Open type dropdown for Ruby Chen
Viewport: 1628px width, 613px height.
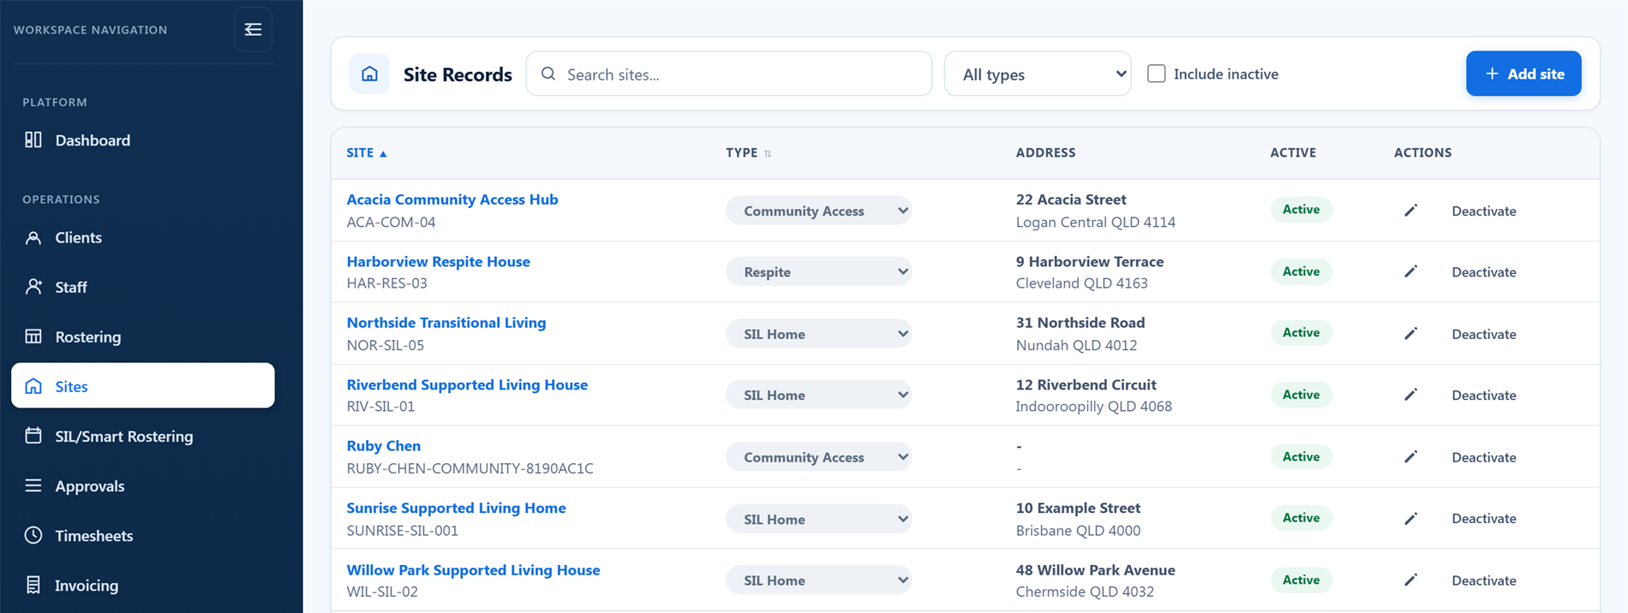pyautogui.click(x=818, y=457)
